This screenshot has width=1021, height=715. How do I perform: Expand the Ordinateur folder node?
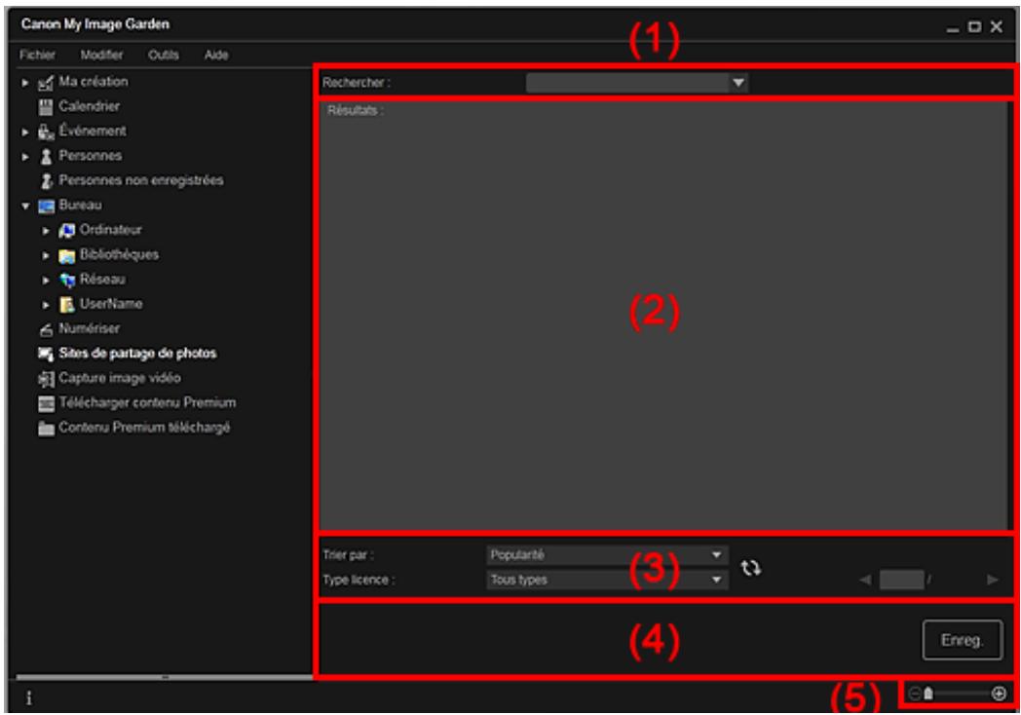pos(42,230)
